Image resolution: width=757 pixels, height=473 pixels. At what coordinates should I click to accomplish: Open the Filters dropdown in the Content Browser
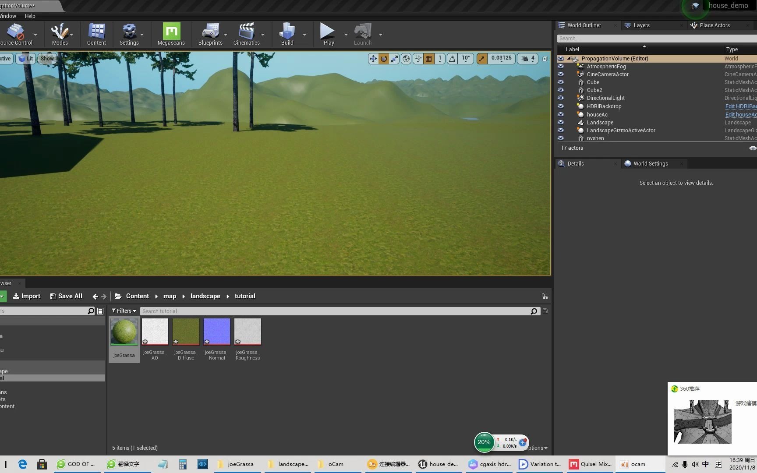pyautogui.click(x=124, y=311)
